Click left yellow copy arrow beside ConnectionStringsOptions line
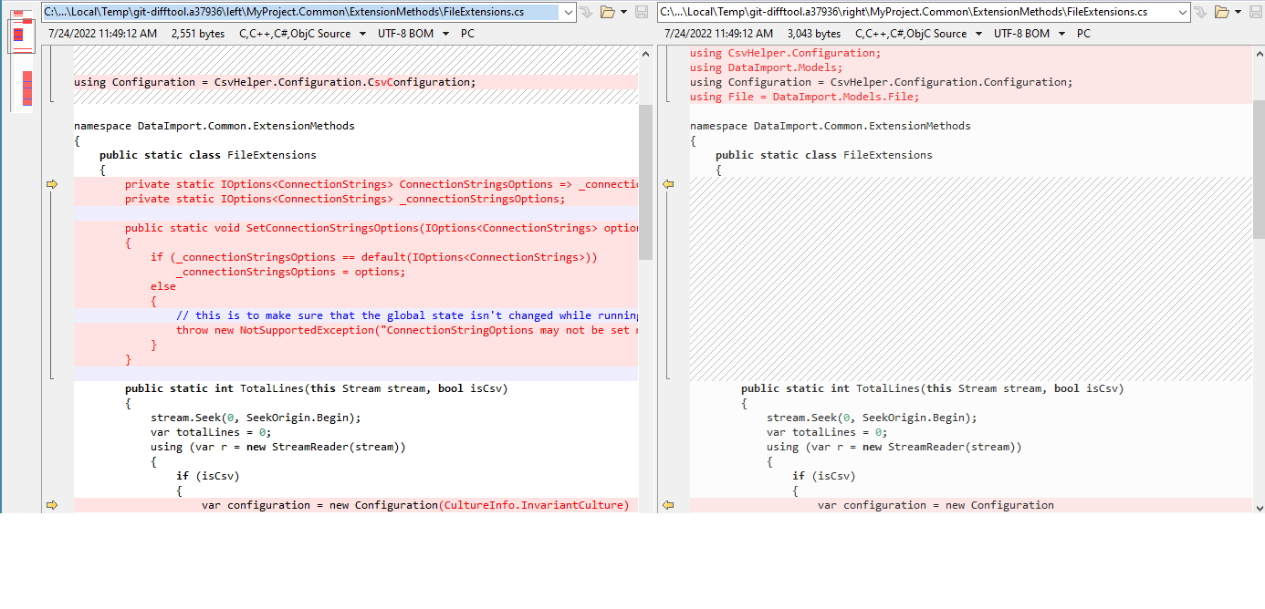1265x609 pixels. click(x=52, y=184)
